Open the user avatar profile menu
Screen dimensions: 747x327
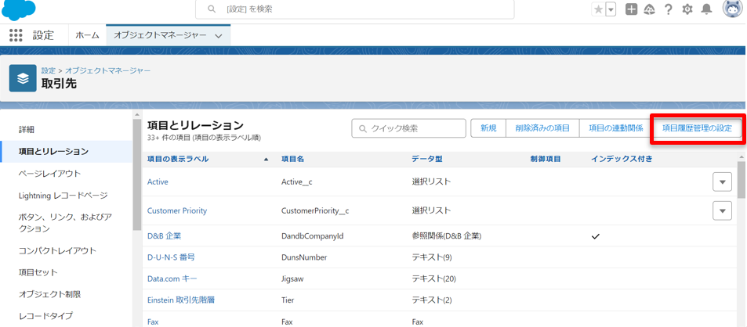732,9
